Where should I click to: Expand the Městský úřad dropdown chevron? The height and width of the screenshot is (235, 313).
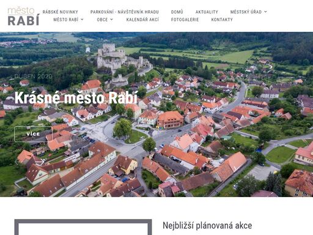pos(265,12)
